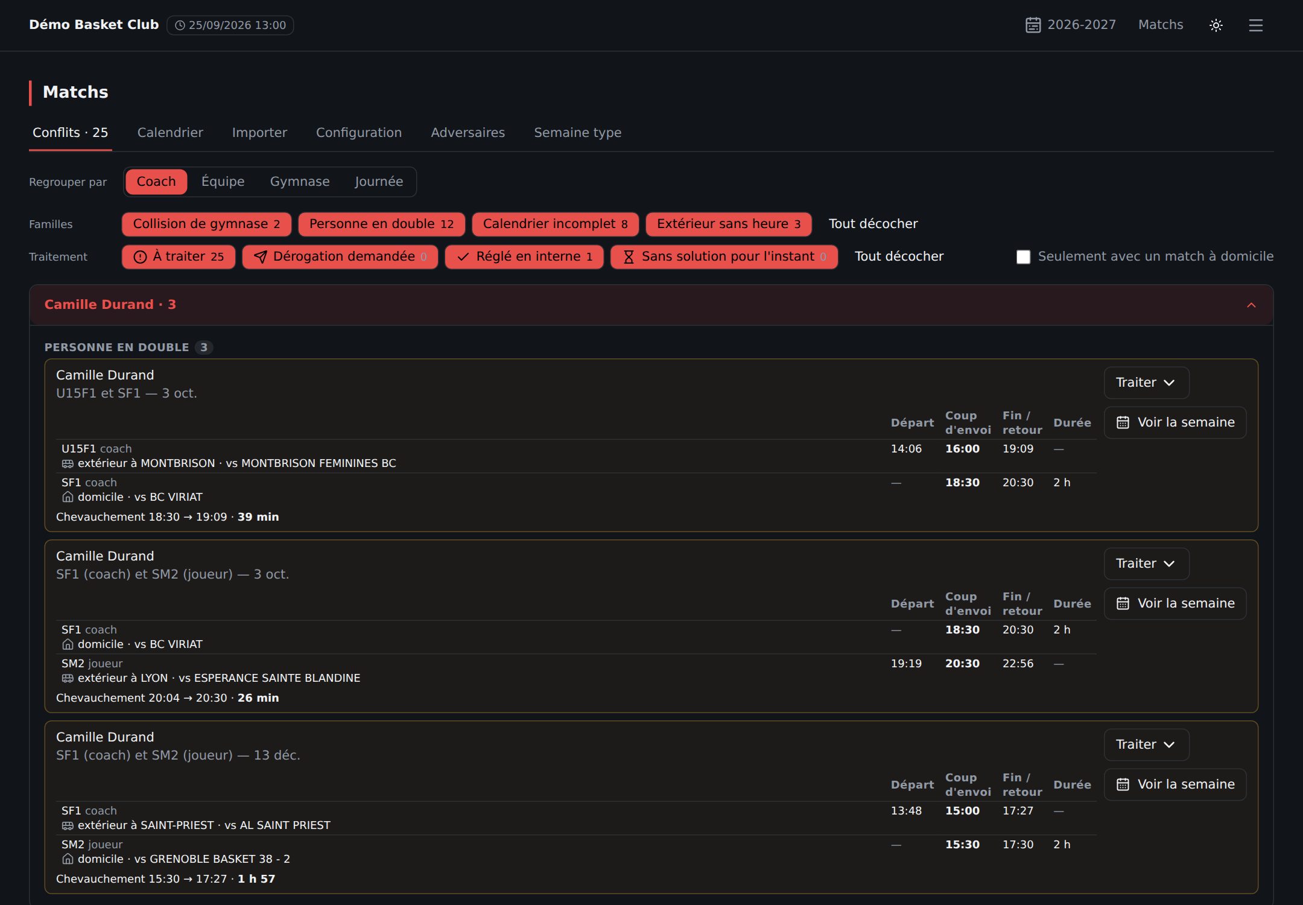The height and width of the screenshot is (905, 1303).
Task: Click the bus icon beside extérieur à SAINT-PRIEST
Action: point(68,826)
